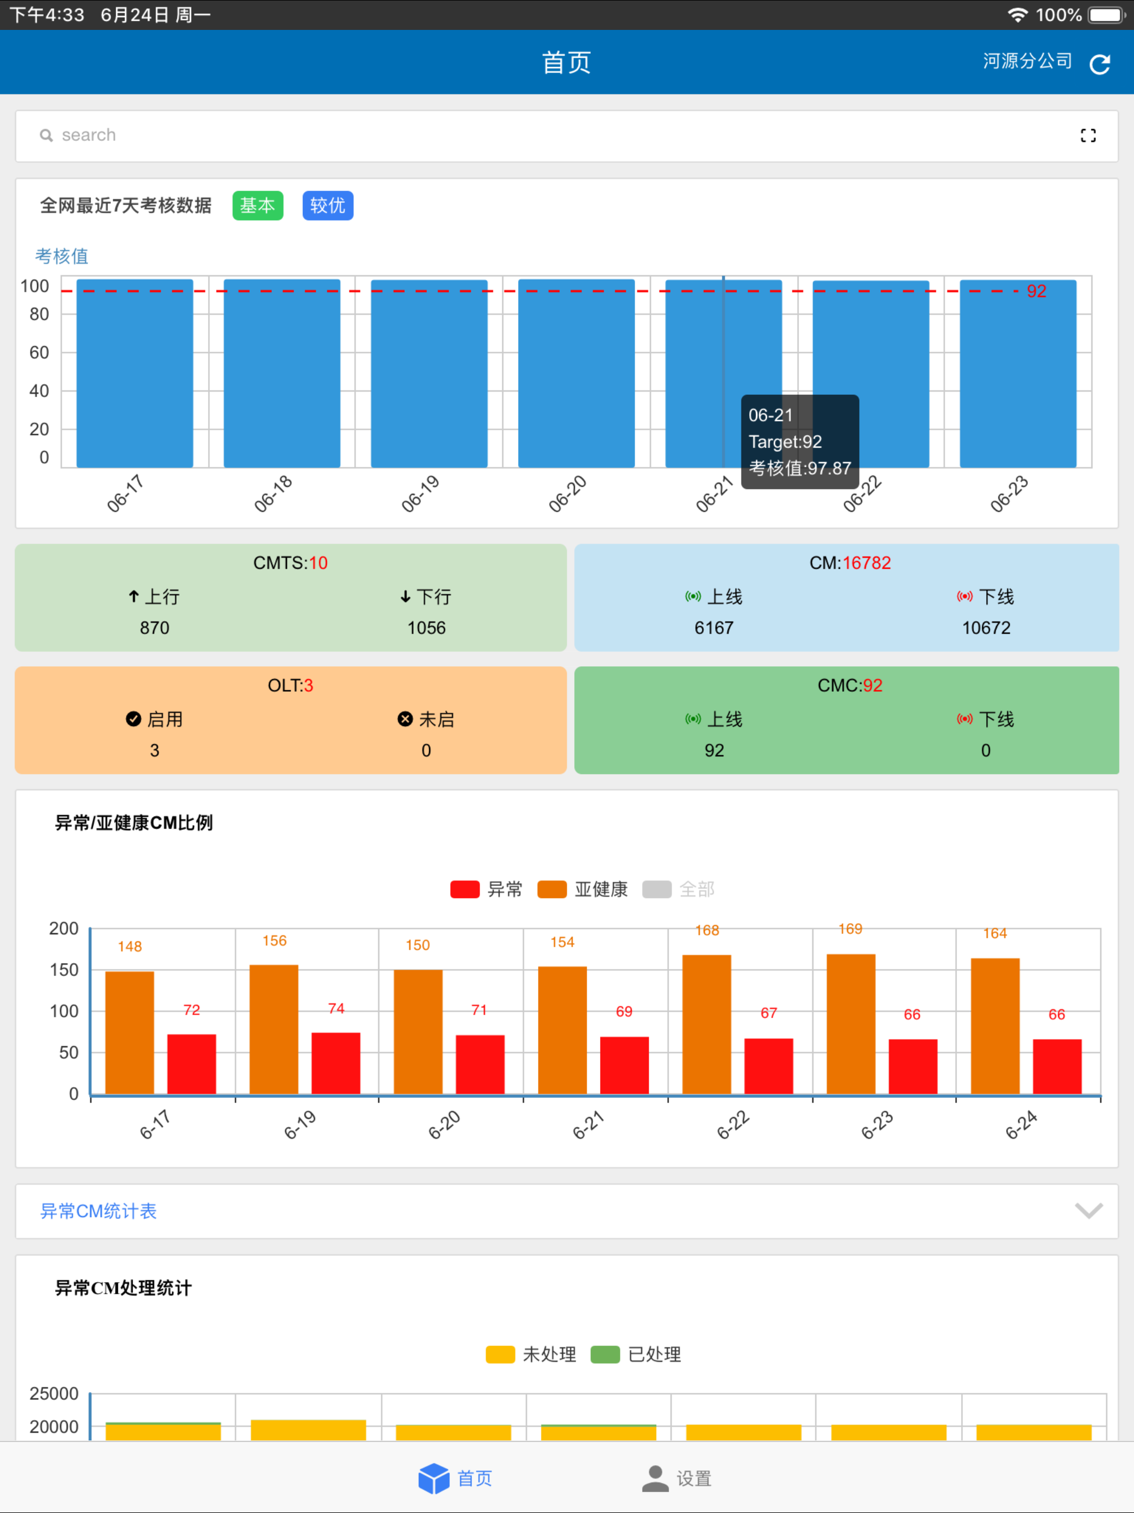Tap the battery status icon
The height and width of the screenshot is (1513, 1134).
pyautogui.click(x=1107, y=15)
